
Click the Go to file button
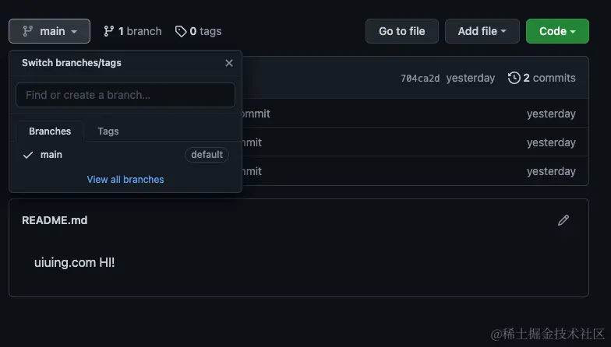402,31
